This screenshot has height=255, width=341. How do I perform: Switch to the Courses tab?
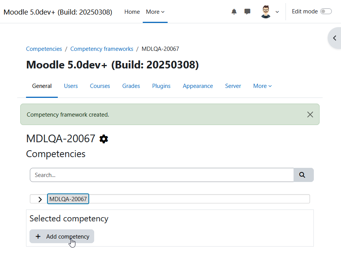(x=100, y=86)
